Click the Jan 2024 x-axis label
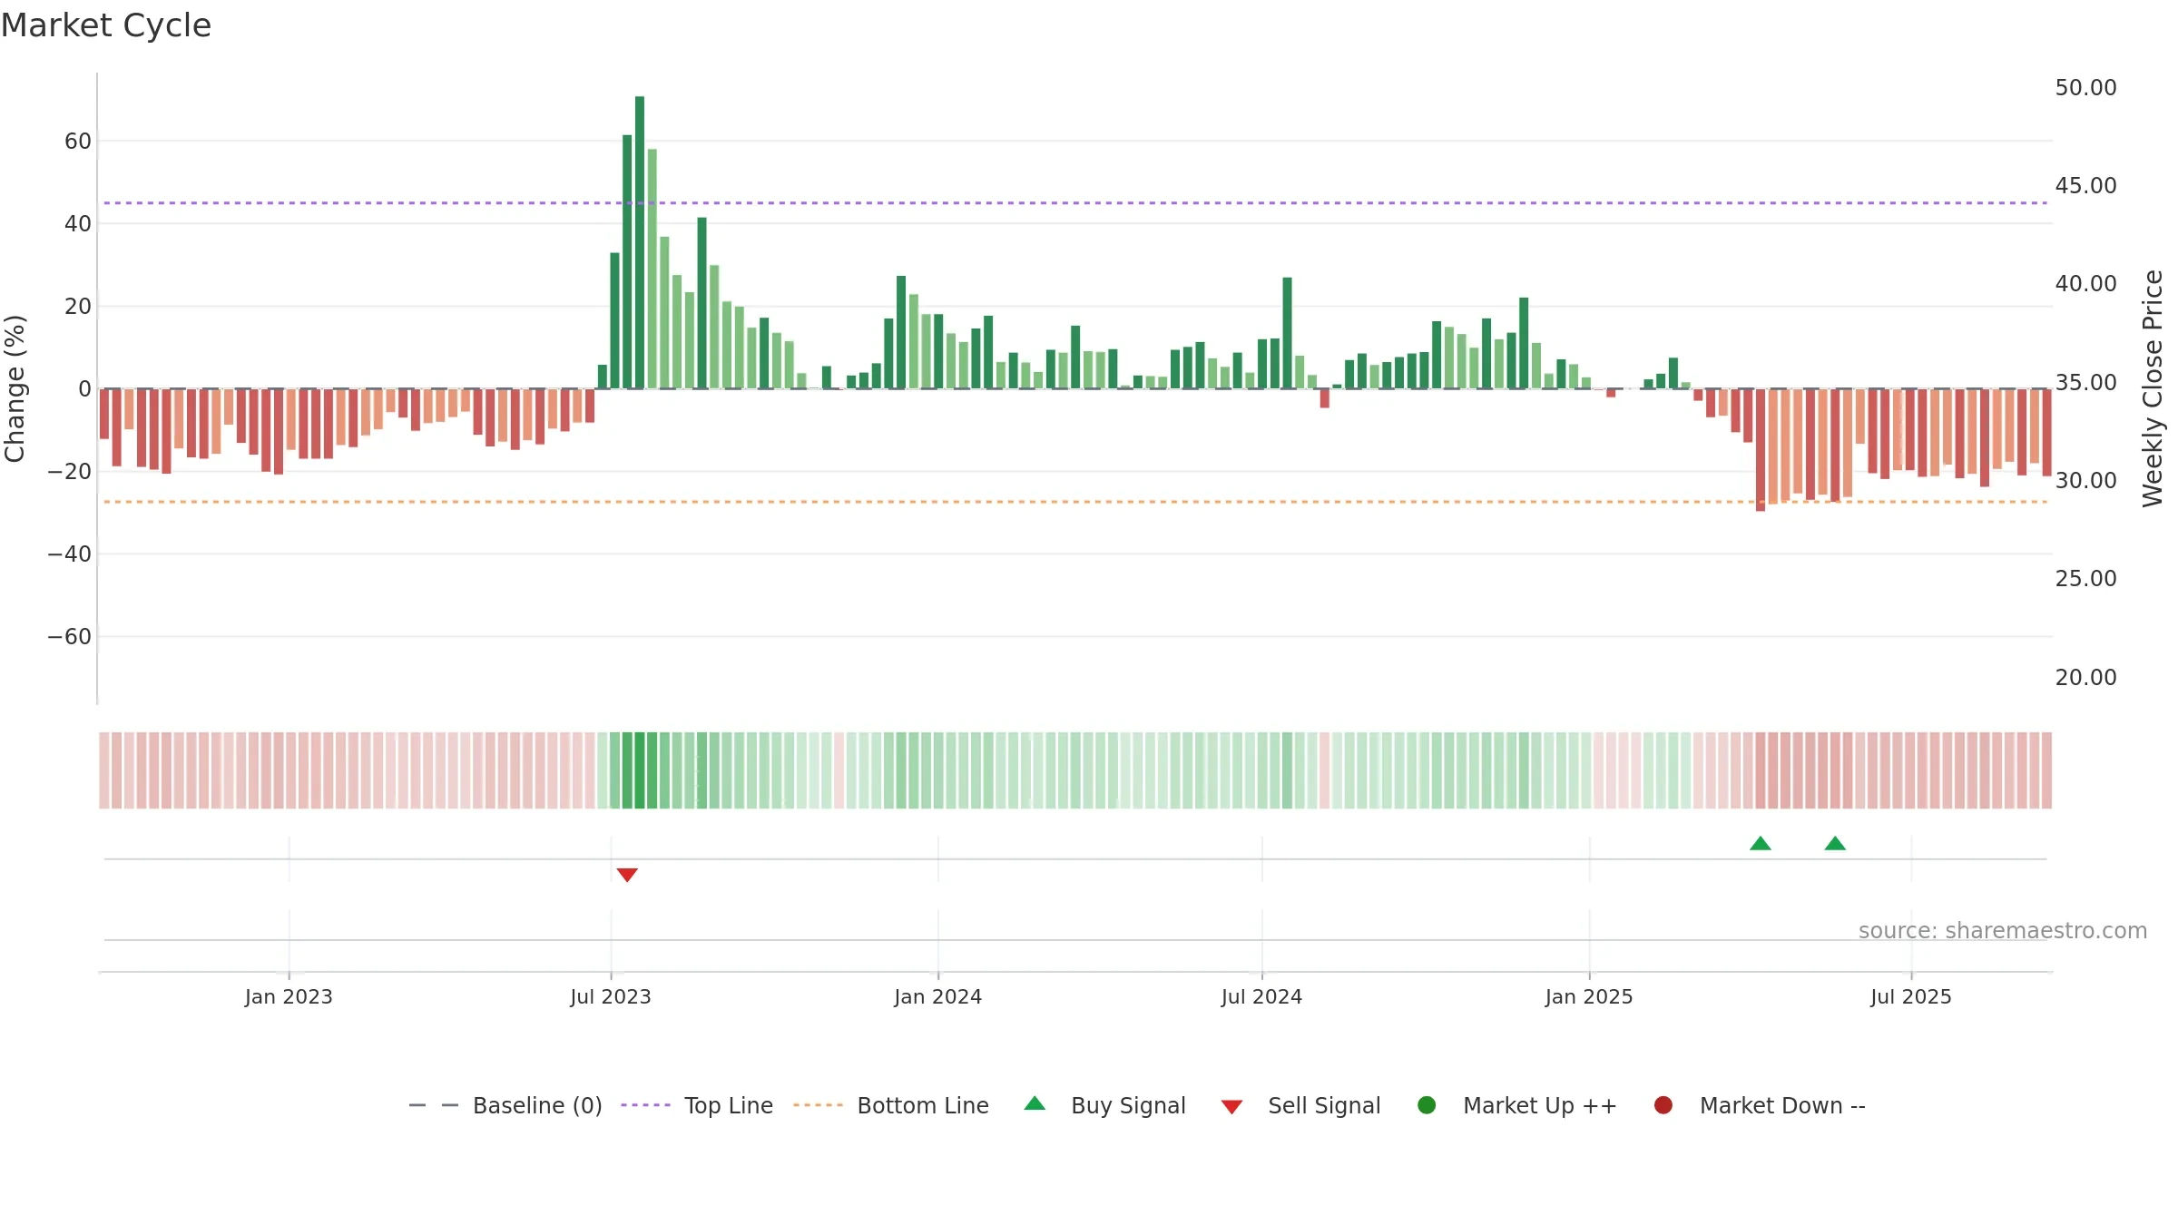The image size is (2178, 1225). pyautogui.click(x=937, y=996)
